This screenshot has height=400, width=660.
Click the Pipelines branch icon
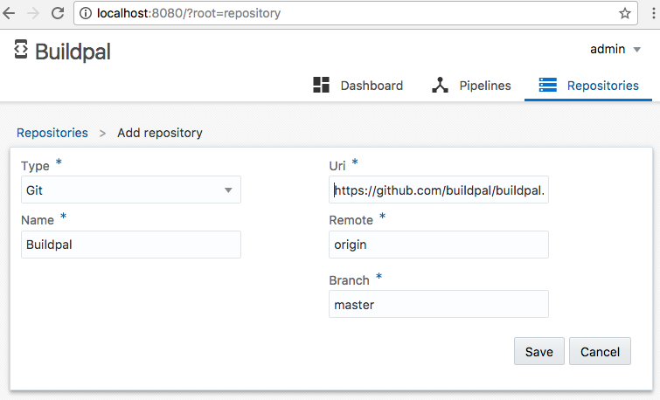440,85
